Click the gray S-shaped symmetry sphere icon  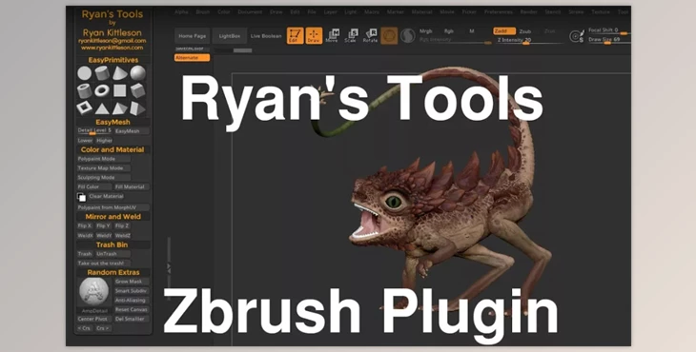coord(407,36)
